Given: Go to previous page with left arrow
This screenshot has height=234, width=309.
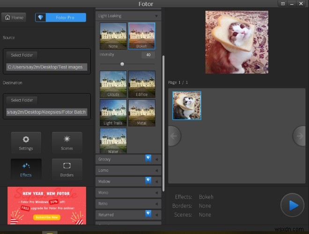Looking at the screenshot, I should pos(174,136).
